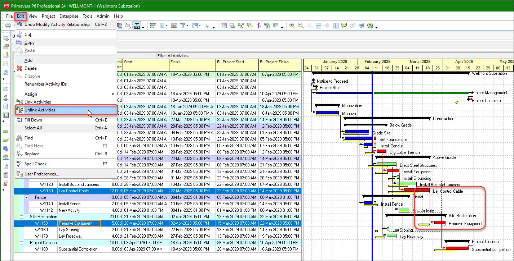Click the red Remove Equipment Gantt bar
Screen dimensions: 514x261
click(x=440, y=223)
